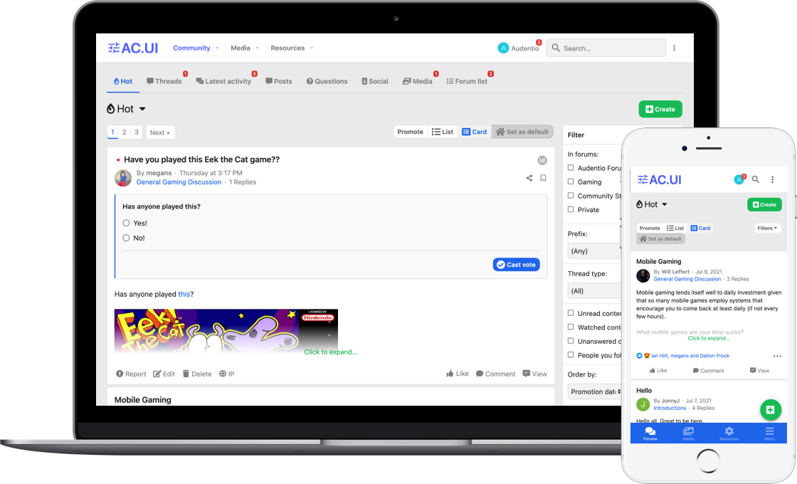This screenshot has width=797, height=484.
Task: Open the three-dot menu beside desktop search
Action: click(674, 48)
